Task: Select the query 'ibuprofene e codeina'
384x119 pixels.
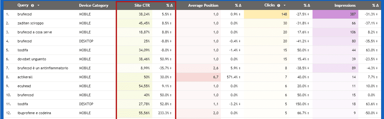Action: 34,113
